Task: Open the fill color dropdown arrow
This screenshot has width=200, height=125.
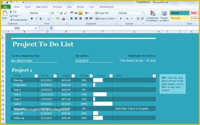Action: pyautogui.click(x=60, y=19)
